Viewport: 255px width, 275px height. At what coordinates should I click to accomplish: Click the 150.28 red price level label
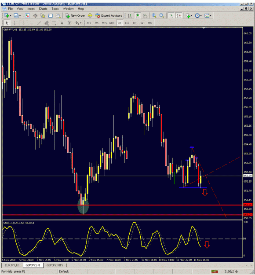click(248, 215)
